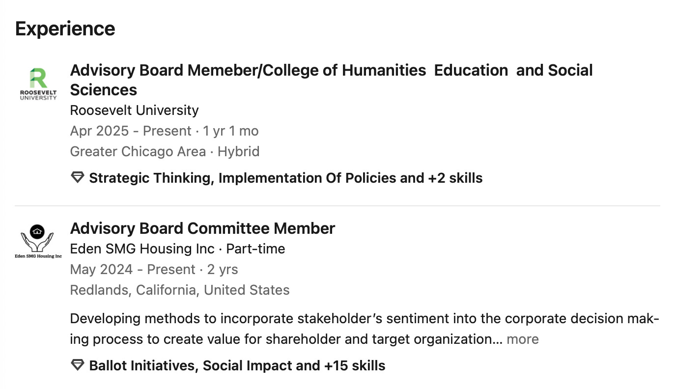Image resolution: width=676 pixels, height=389 pixels.
Task: Open the Eden SMG Housing Inc logo
Action: tap(38, 241)
